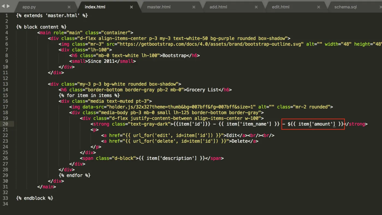382x215 pixels.
Task: Select the index.html tab
Action: coord(95,7)
